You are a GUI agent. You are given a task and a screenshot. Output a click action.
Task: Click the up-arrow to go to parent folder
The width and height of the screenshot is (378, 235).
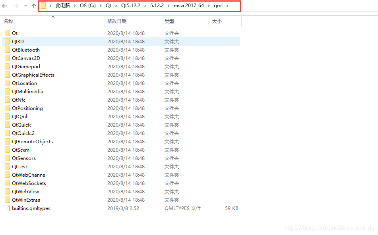point(33,6)
